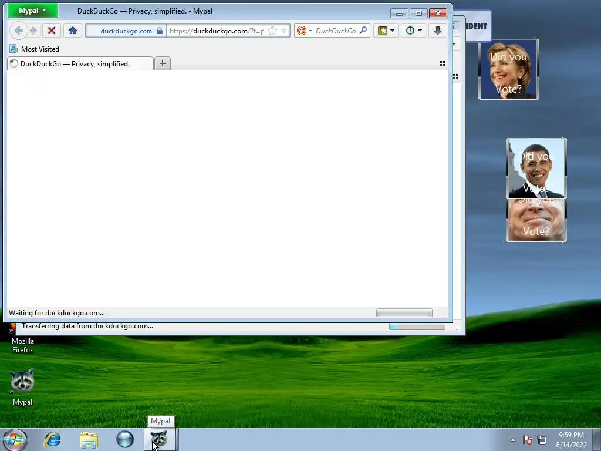601x451 pixels.
Task: Open the History clock dropdown button
Action: coord(414,31)
